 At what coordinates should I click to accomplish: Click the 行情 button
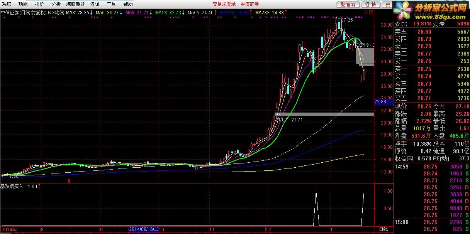coord(370,4)
